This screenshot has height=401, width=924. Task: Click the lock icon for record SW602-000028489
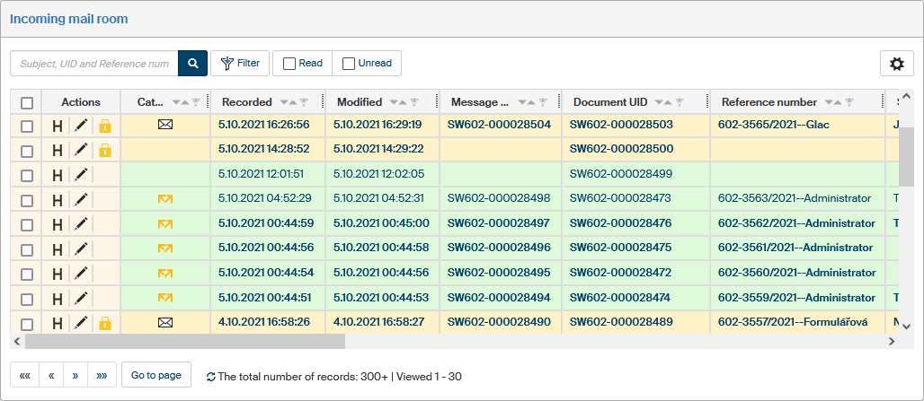pos(104,323)
